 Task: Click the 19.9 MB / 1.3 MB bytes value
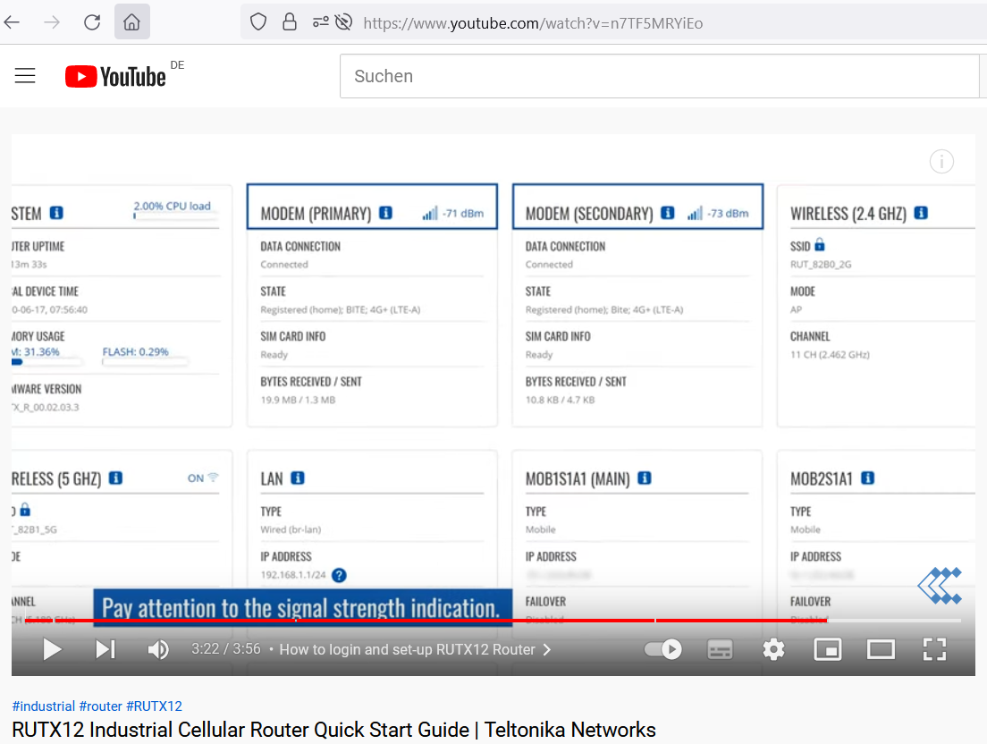[298, 400]
